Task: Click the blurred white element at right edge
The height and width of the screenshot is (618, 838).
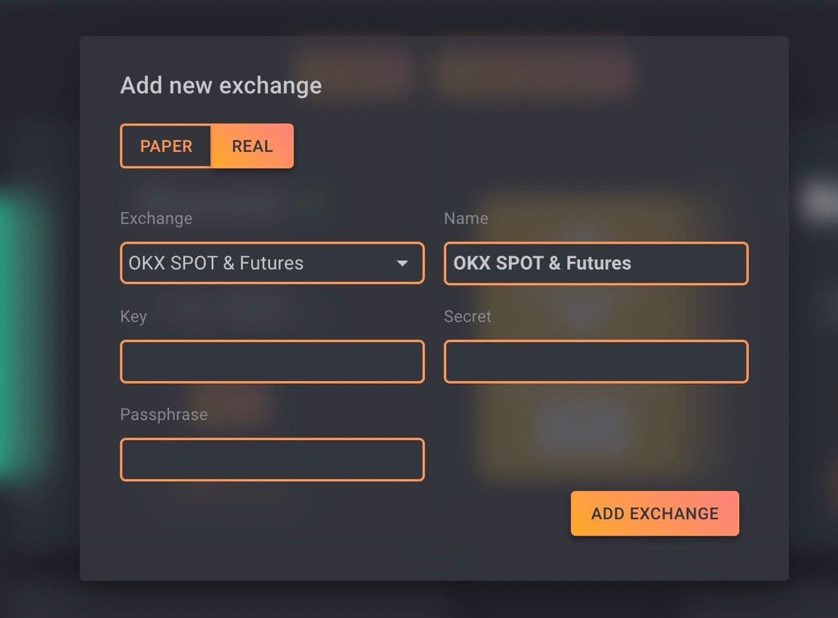Action: (820, 202)
